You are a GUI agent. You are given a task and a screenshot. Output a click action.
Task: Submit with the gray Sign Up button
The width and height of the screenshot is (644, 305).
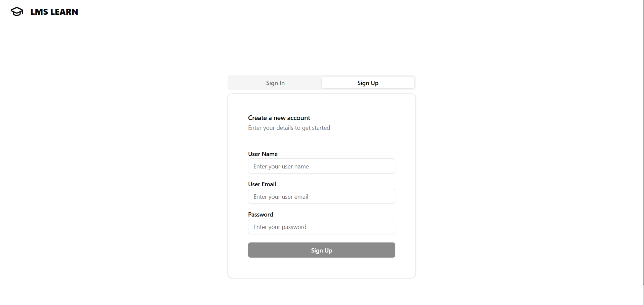point(321,250)
